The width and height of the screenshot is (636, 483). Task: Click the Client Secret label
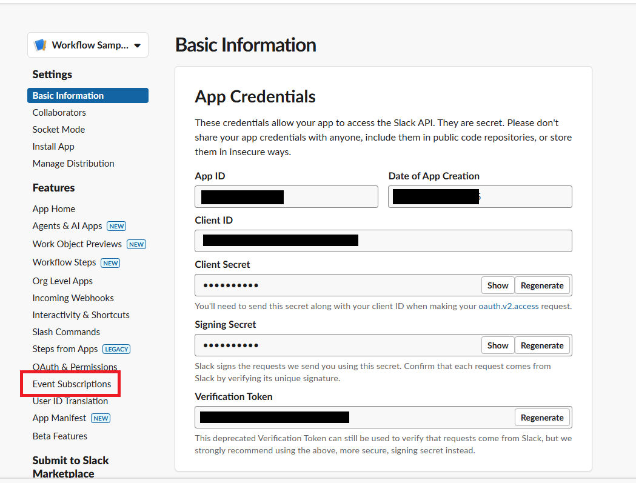(223, 264)
